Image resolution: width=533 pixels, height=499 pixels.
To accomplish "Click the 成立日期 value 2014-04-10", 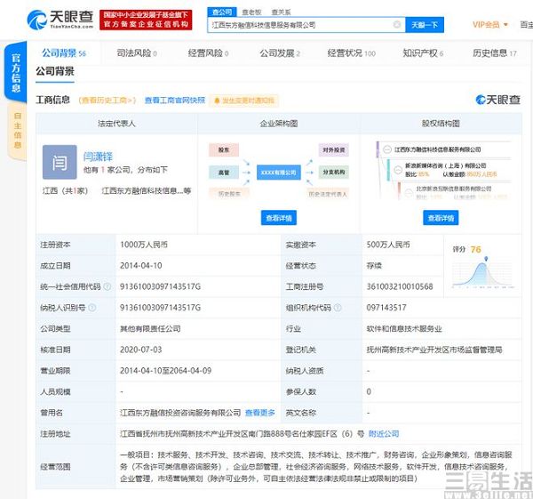I will tap(141, 265).
